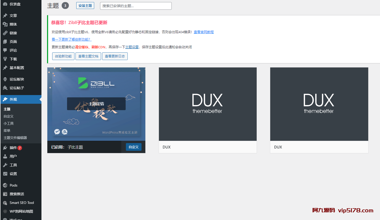The width and height of the screenshot is (380, 220).
Task: Open 菜单 submenu item
Action: tap(7, 131)
